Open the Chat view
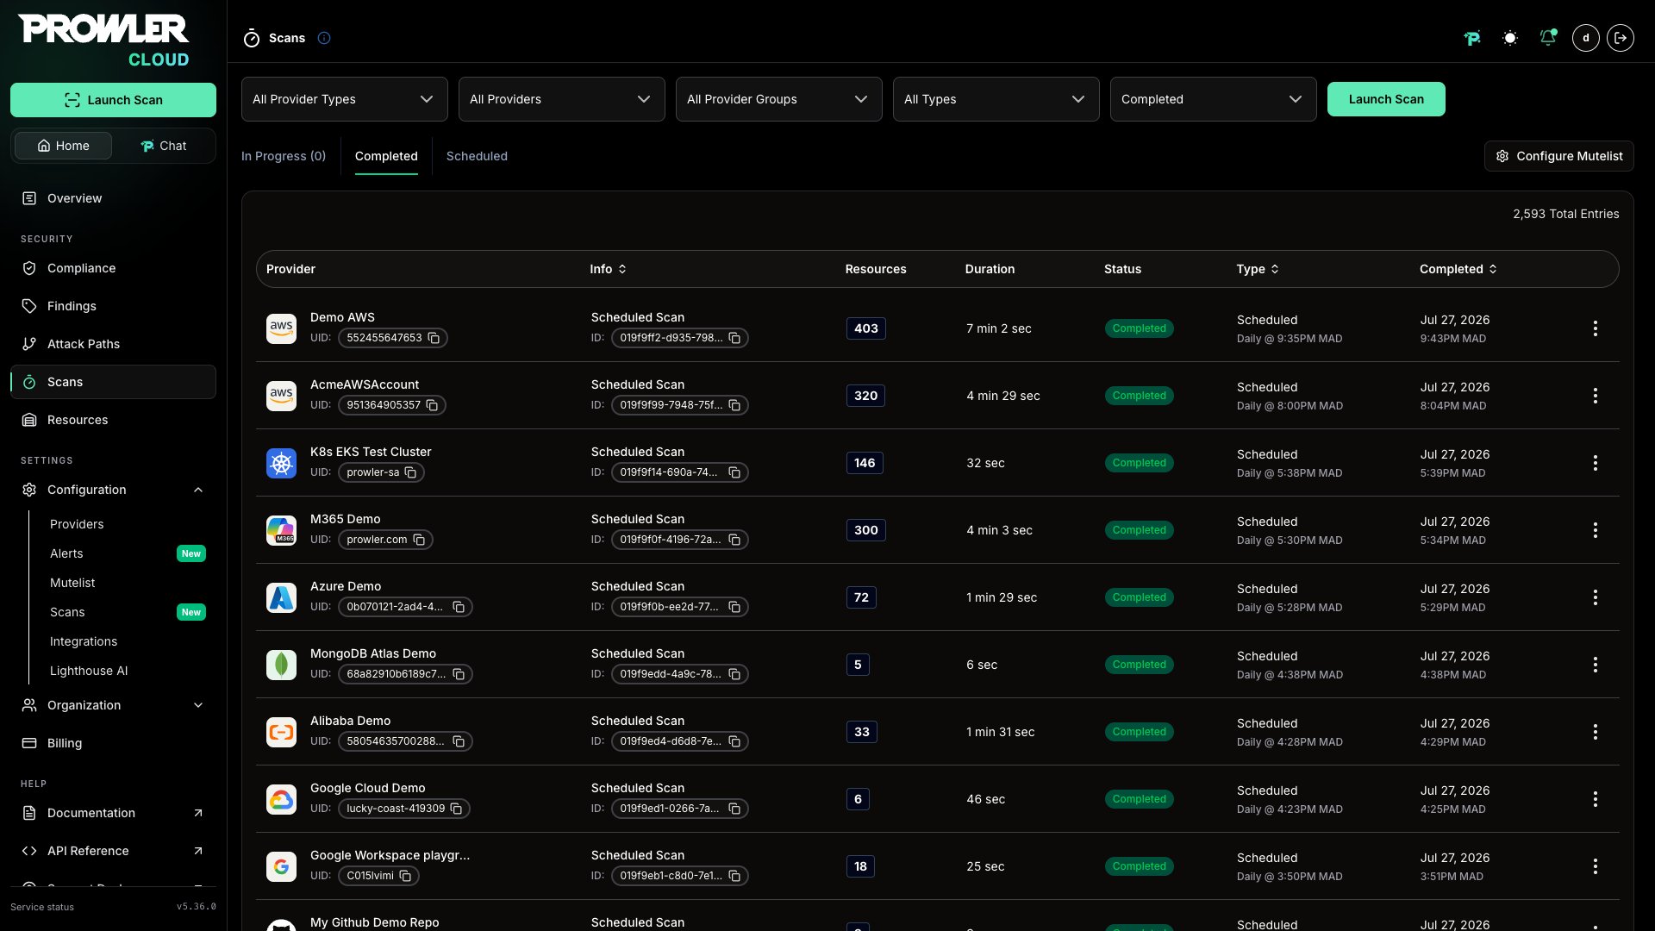Screen dimensions: 1655x931 point(164,146)
